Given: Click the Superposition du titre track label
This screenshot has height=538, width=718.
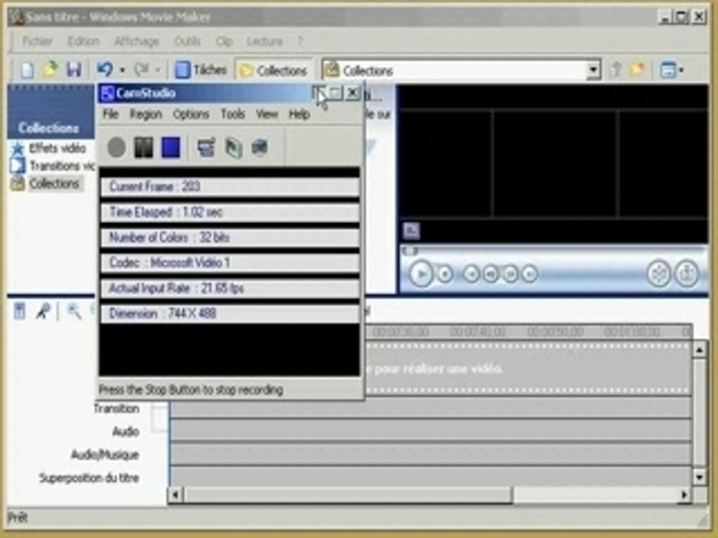Looking at the screenshot, I should (89, 478).
